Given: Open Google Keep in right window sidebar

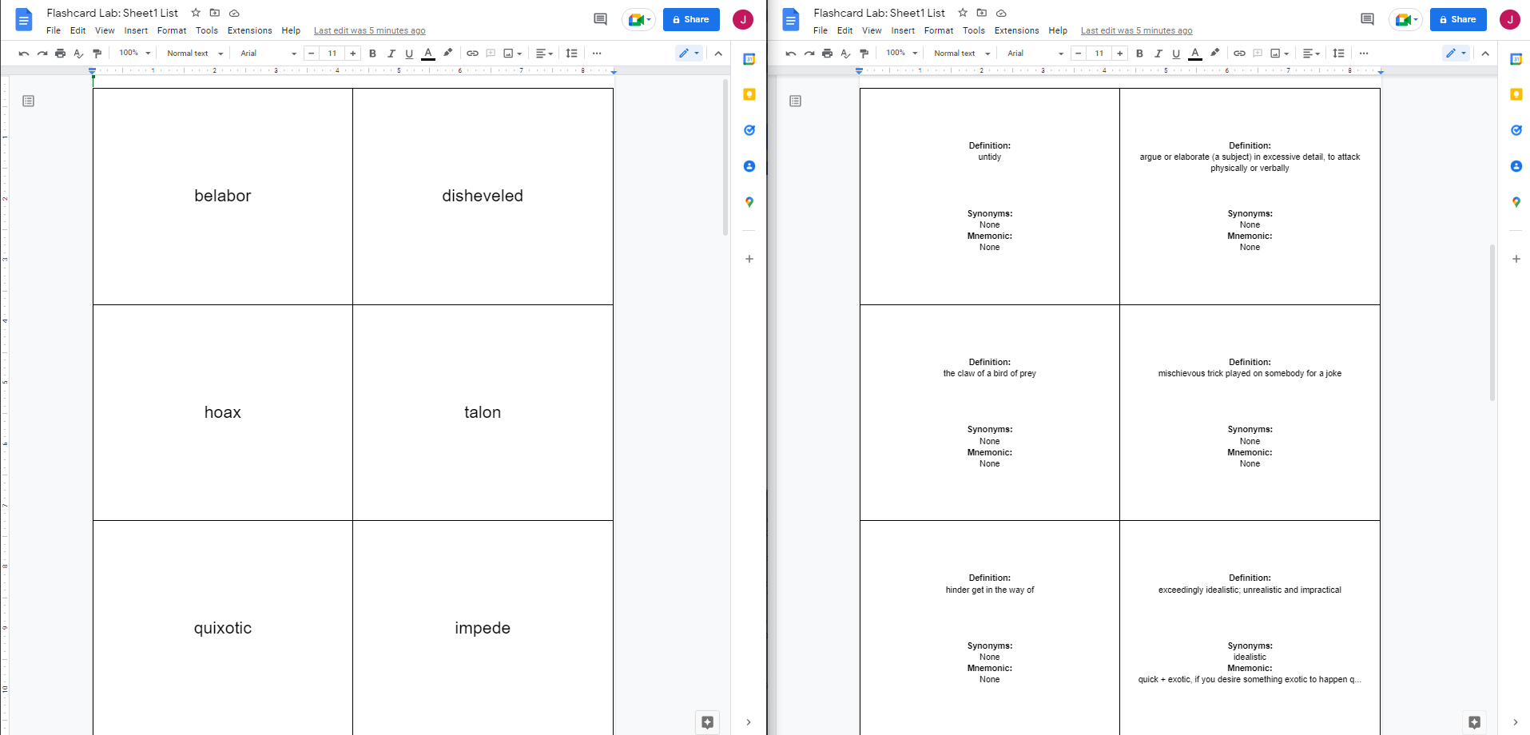Looking at the screenshot, I should (x=1516, y=94).
